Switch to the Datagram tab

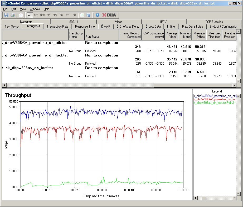(x=26, y=22)
